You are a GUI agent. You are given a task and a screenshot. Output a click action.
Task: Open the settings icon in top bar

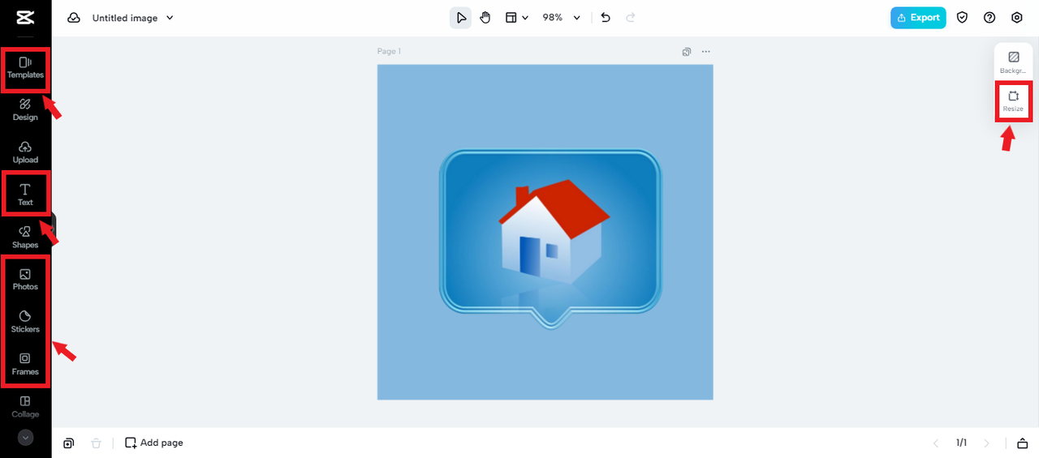1017,18
